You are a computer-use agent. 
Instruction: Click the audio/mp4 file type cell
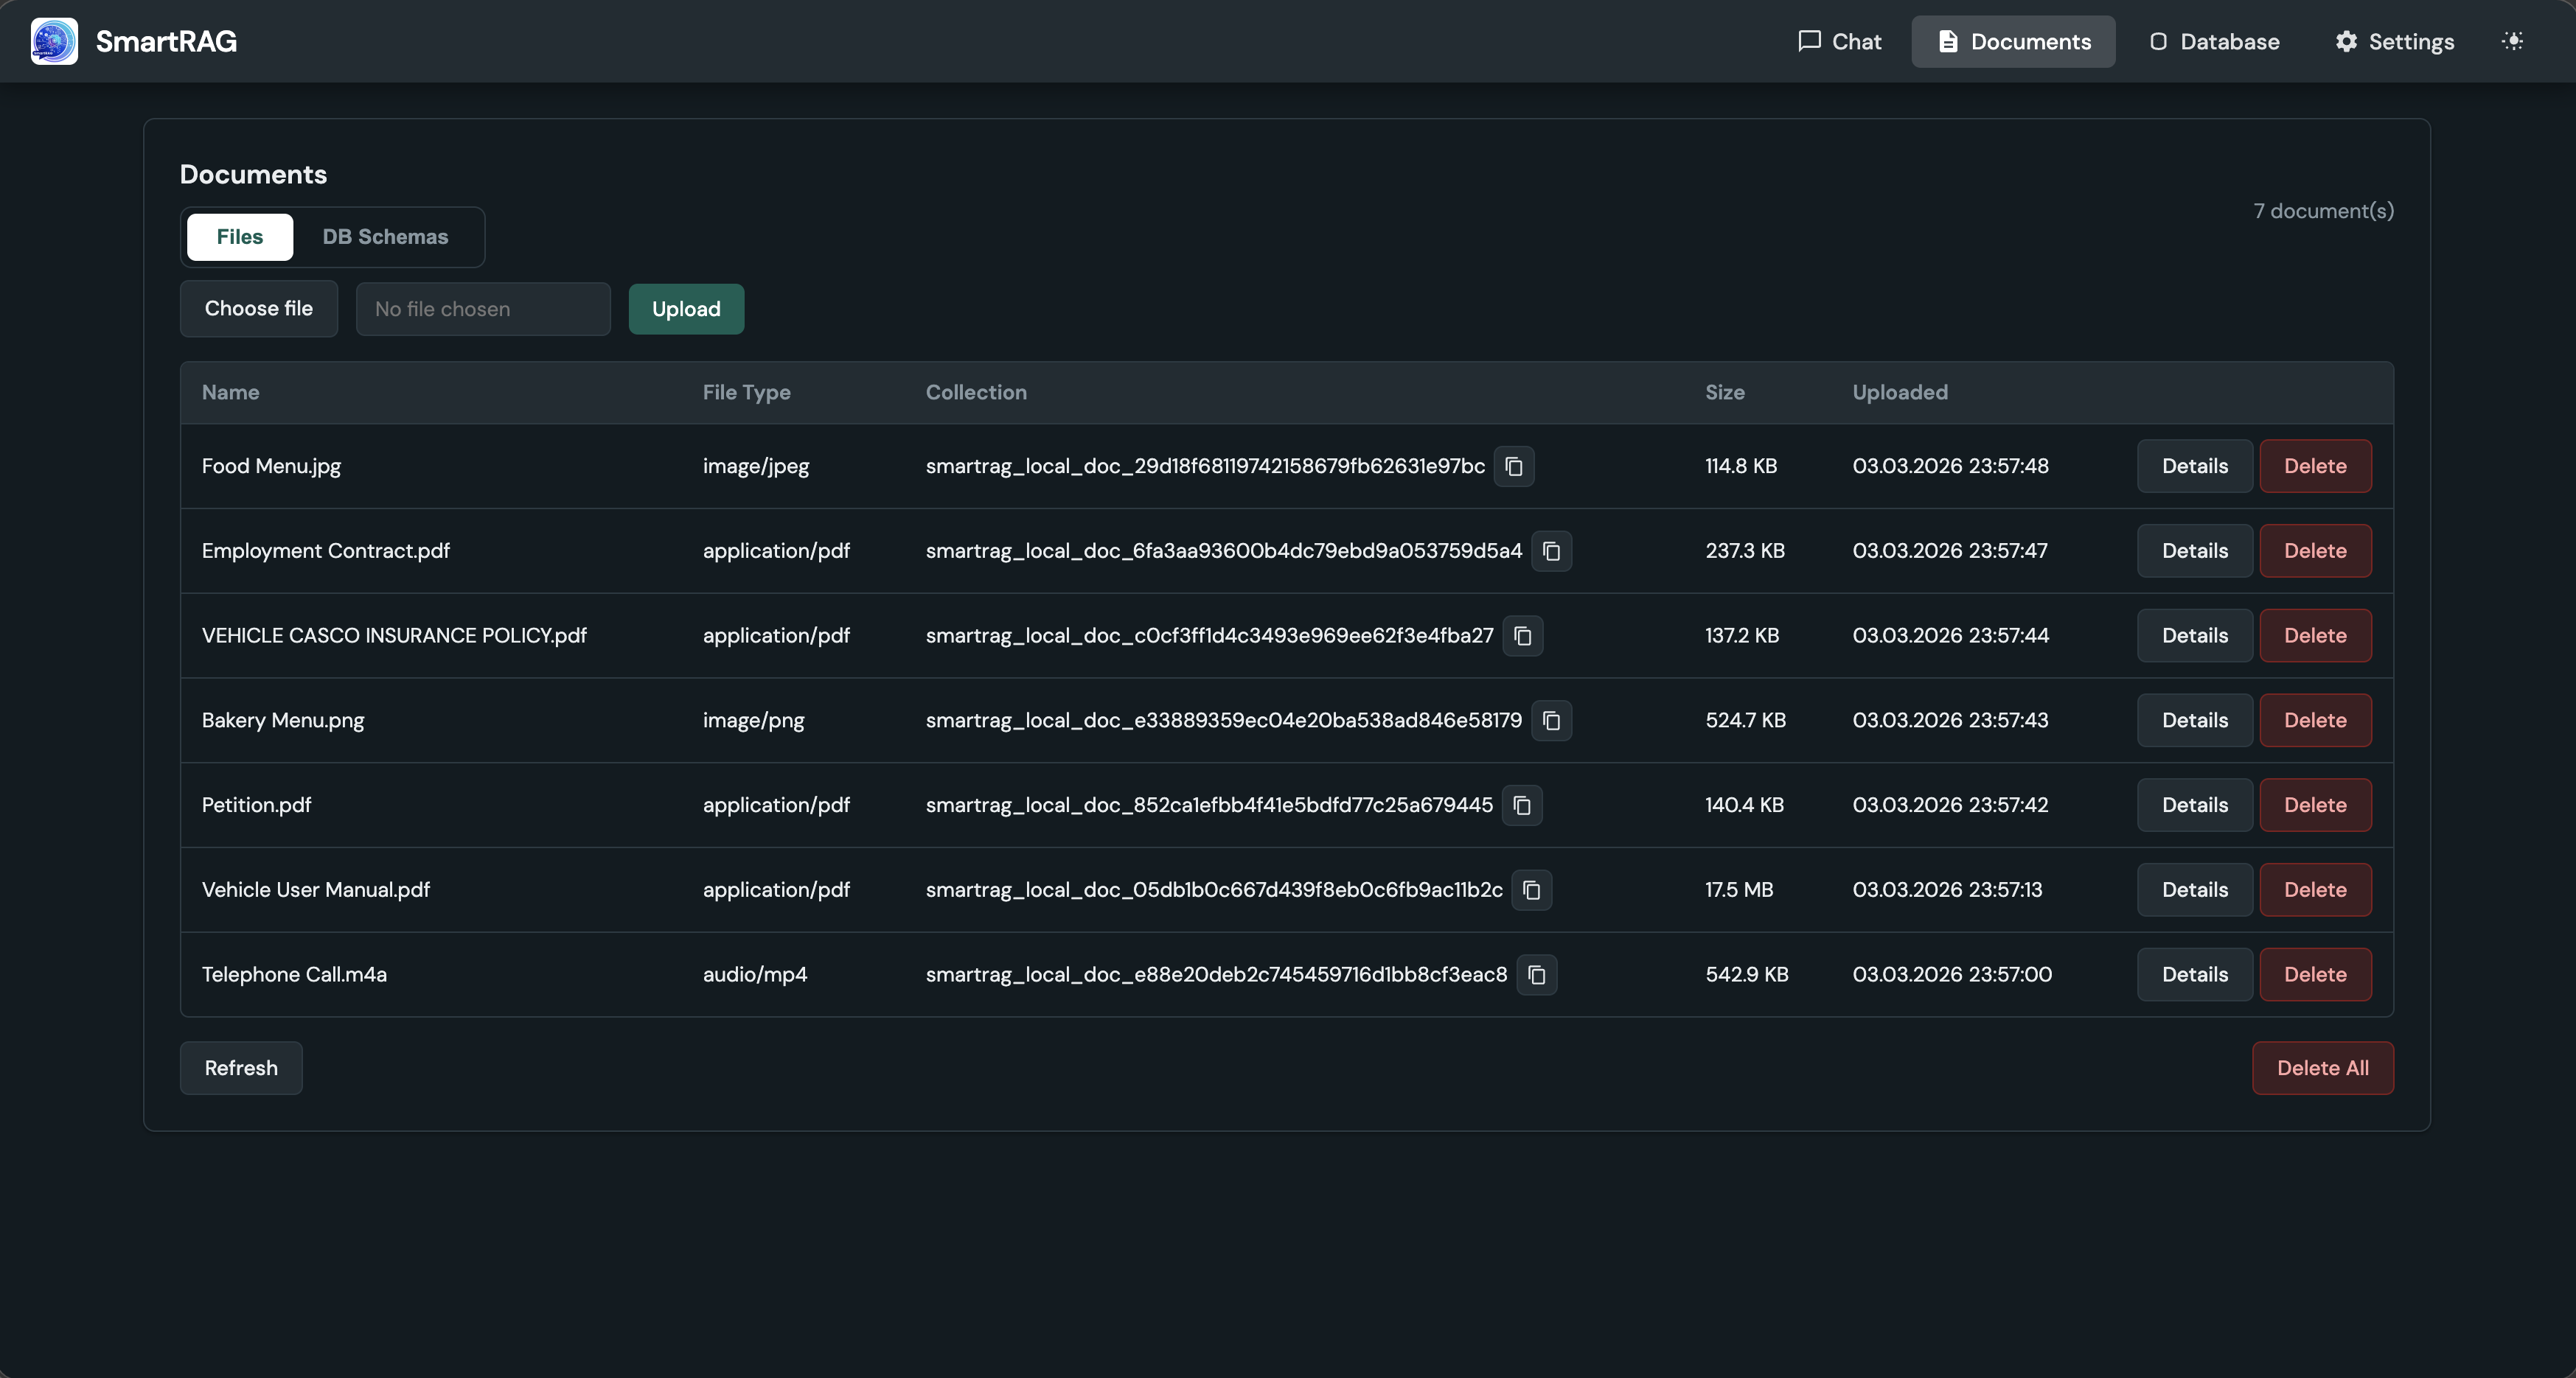[755, 976]
